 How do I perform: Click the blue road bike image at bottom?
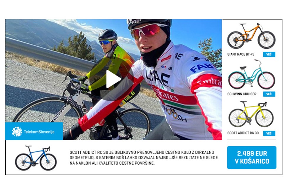coord(36,158)
